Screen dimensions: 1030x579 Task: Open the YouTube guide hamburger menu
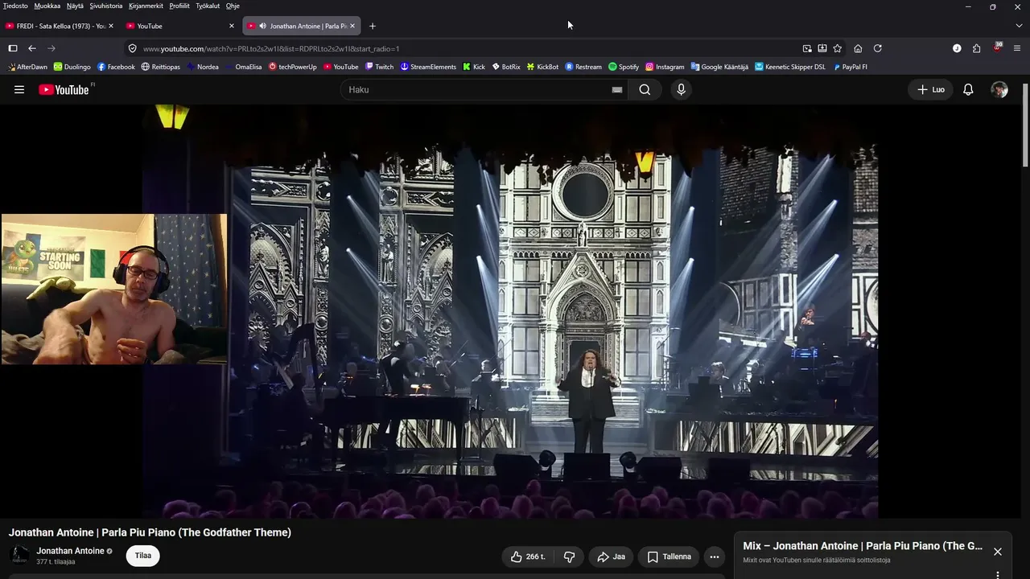tap(19, 89)
